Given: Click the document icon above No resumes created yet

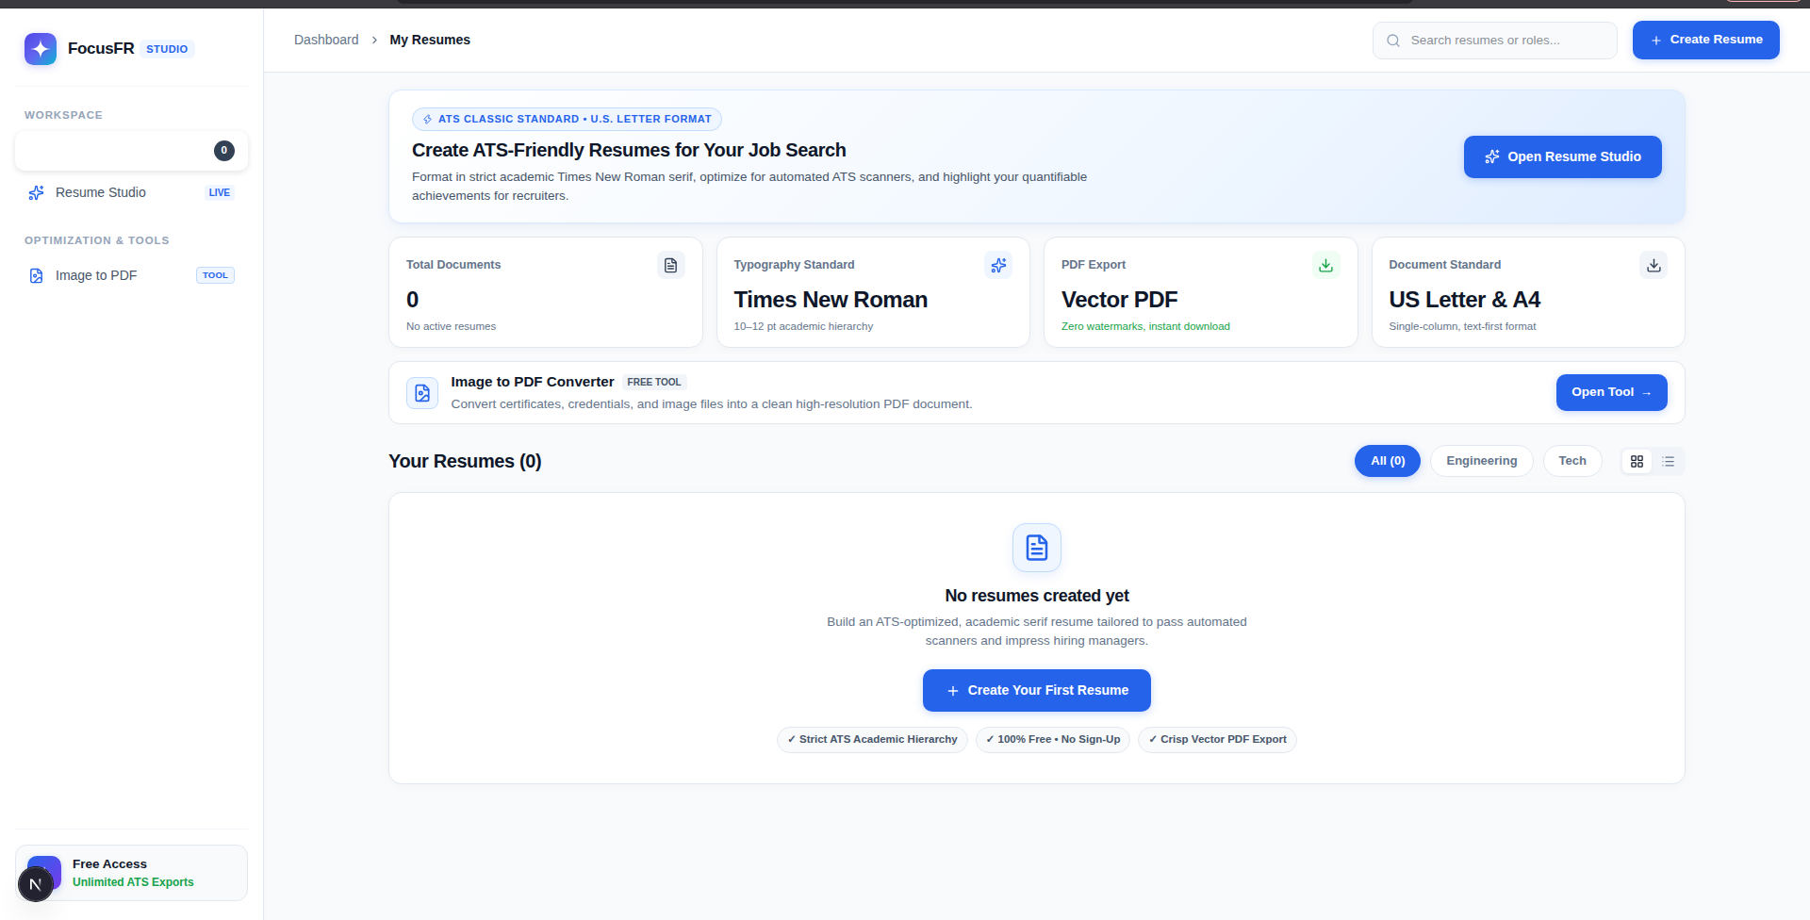Looking at the screenshot, I should point(1037,548).
